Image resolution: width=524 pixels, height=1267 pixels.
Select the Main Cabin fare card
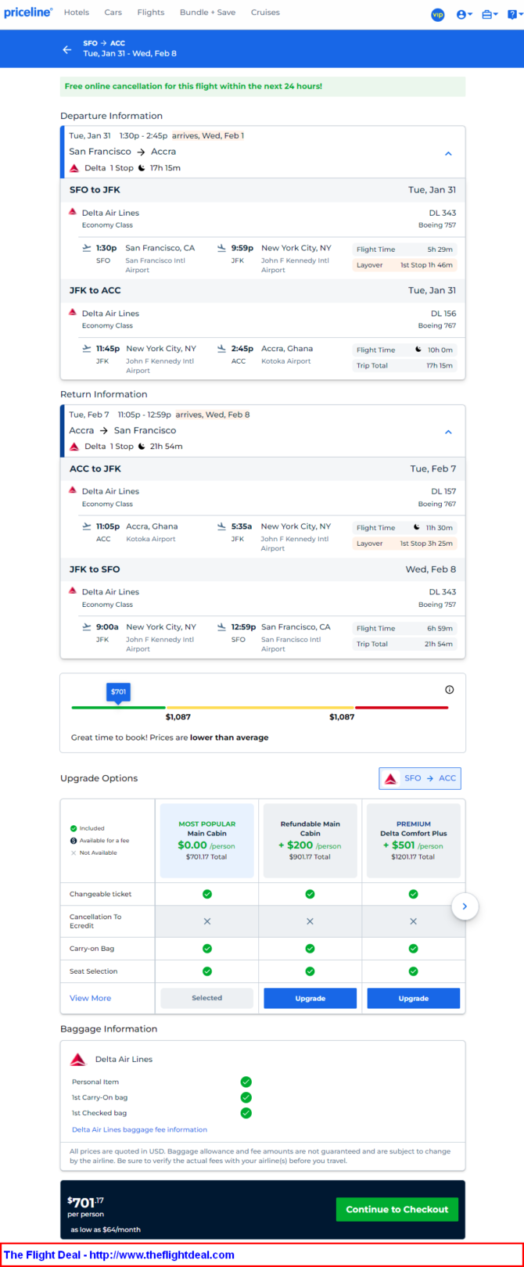click(x=207, y=840)
